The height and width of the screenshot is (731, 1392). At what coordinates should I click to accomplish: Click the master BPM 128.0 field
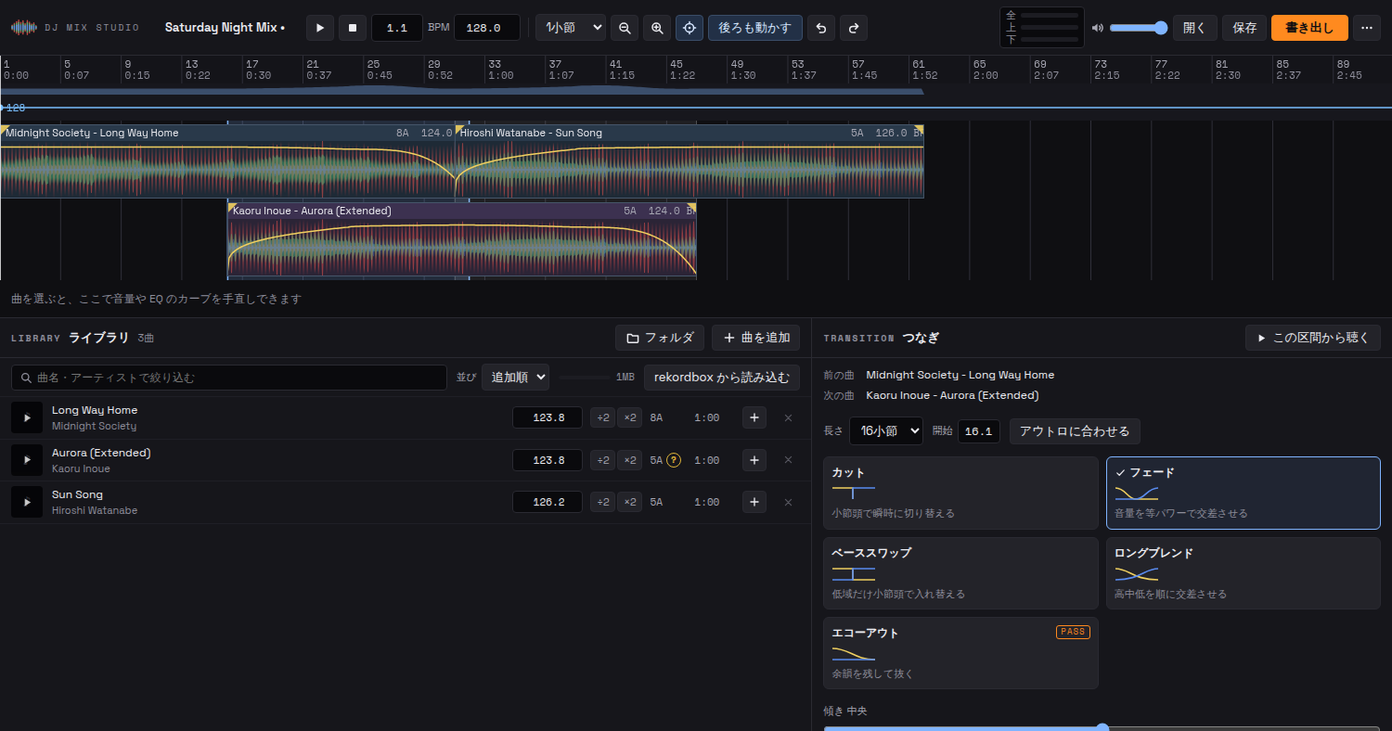pyautogui.click(x=487, y=28)
